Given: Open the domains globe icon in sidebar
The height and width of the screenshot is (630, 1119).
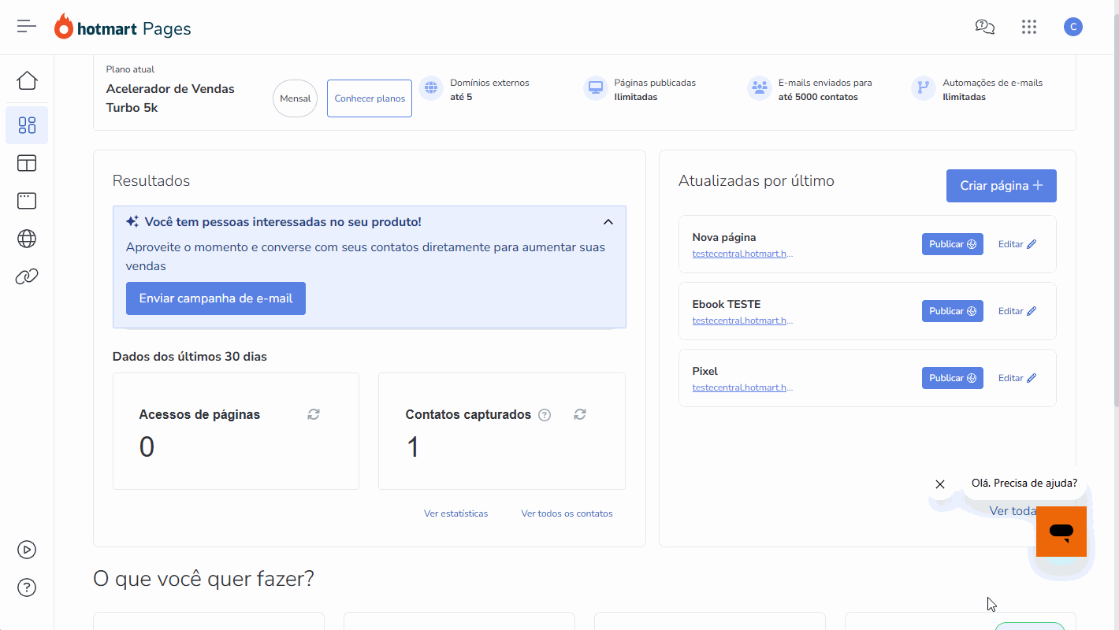Looking at the screenshot, I should click(x=26, y=239).
